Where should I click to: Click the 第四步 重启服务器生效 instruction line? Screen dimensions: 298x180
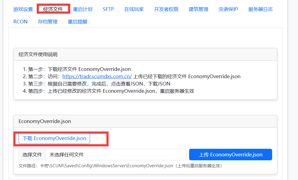point(111,91)
